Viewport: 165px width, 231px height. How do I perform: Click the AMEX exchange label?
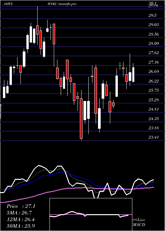[8, 4]
